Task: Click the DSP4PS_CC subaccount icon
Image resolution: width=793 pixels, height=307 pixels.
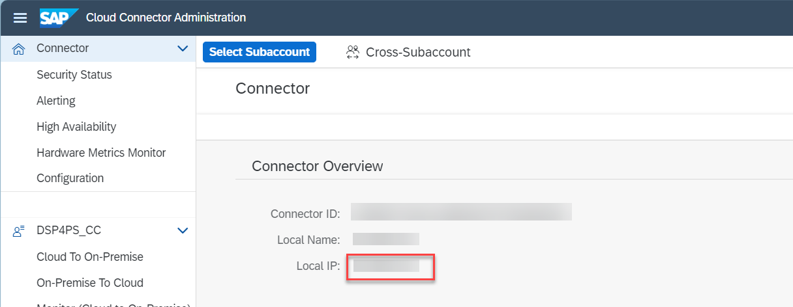Action: coord(19,230)
